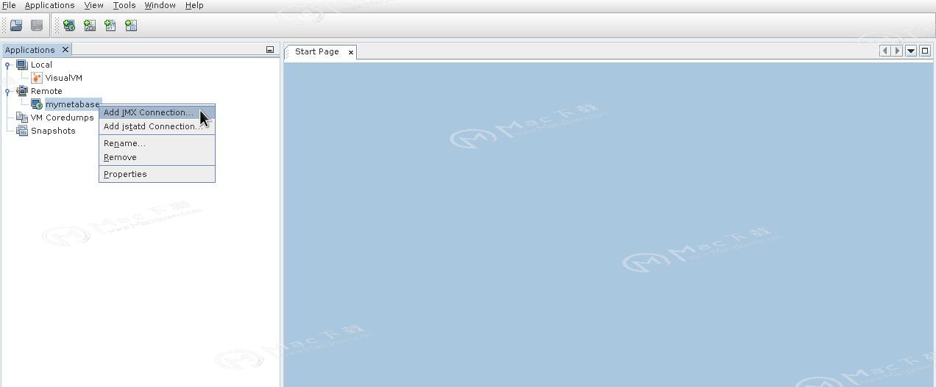Click the Add JMX Connection toolbar icon
The height and width of the screenshot is (387, 936).
[90, 26]
